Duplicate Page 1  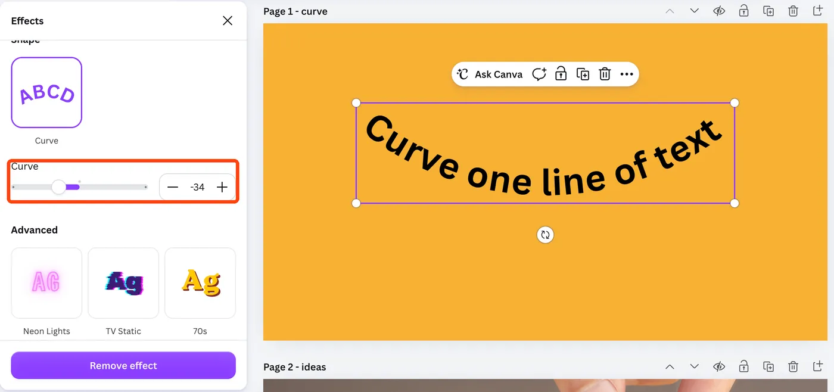[768, 11]
